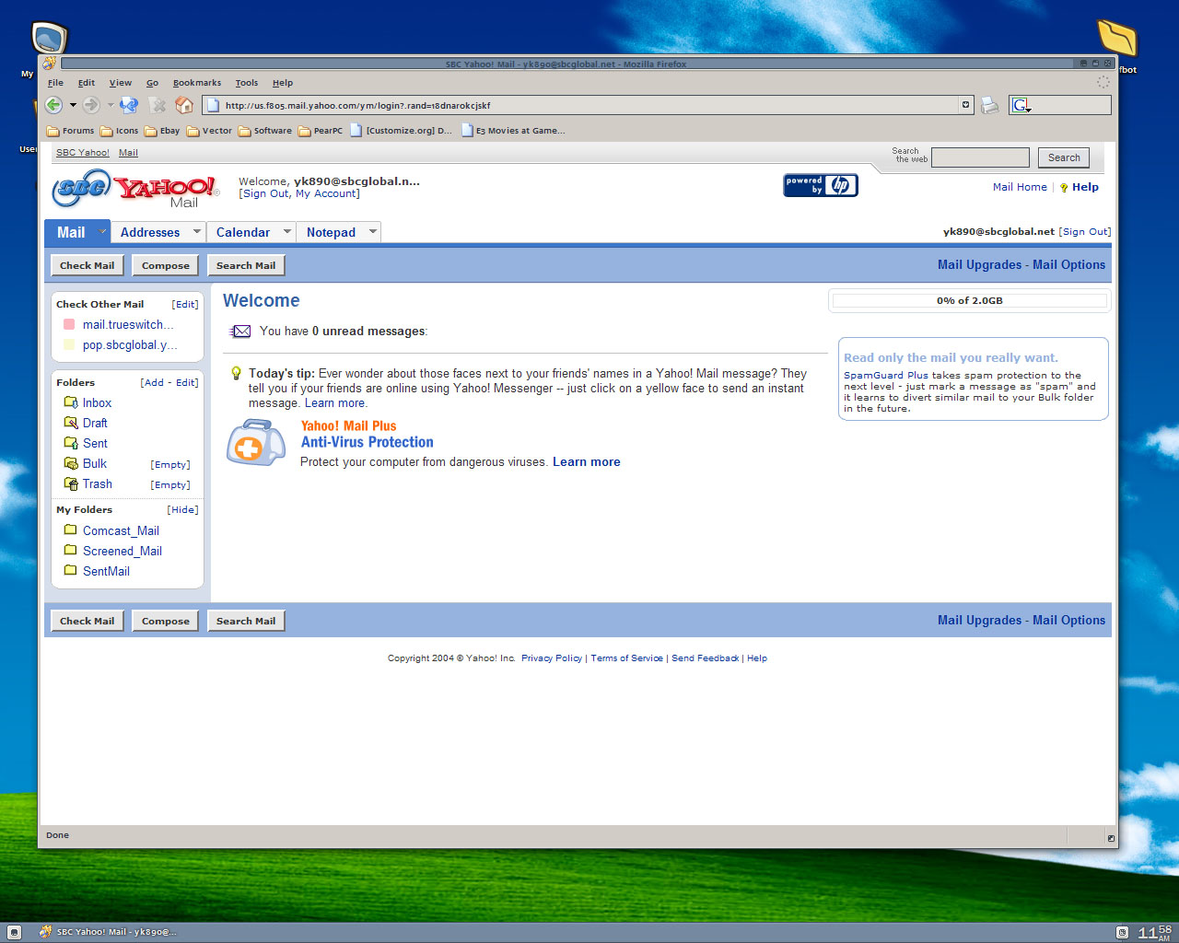Open the PearPC bookmark folder
Screen dimensions: 1179x943
321,131
